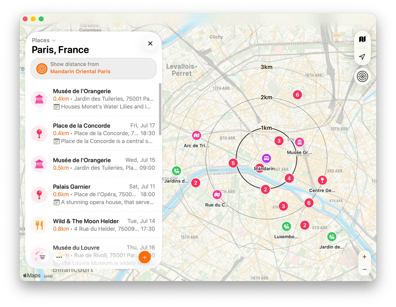Click cluster marker 2 beside Jardins d...
Image resolution: width=396 pixels, height=307 pixels.
pyautogui.click(x=196, y=183)
